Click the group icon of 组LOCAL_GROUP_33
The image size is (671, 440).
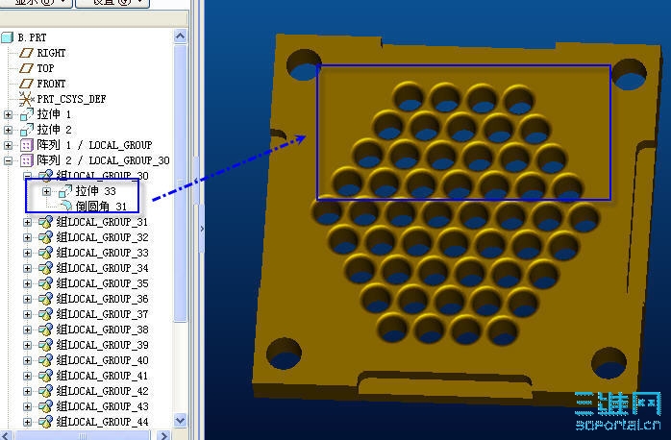coord(45,253)
